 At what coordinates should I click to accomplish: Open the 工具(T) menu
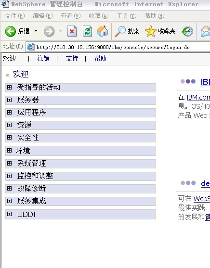click(127, 16)
